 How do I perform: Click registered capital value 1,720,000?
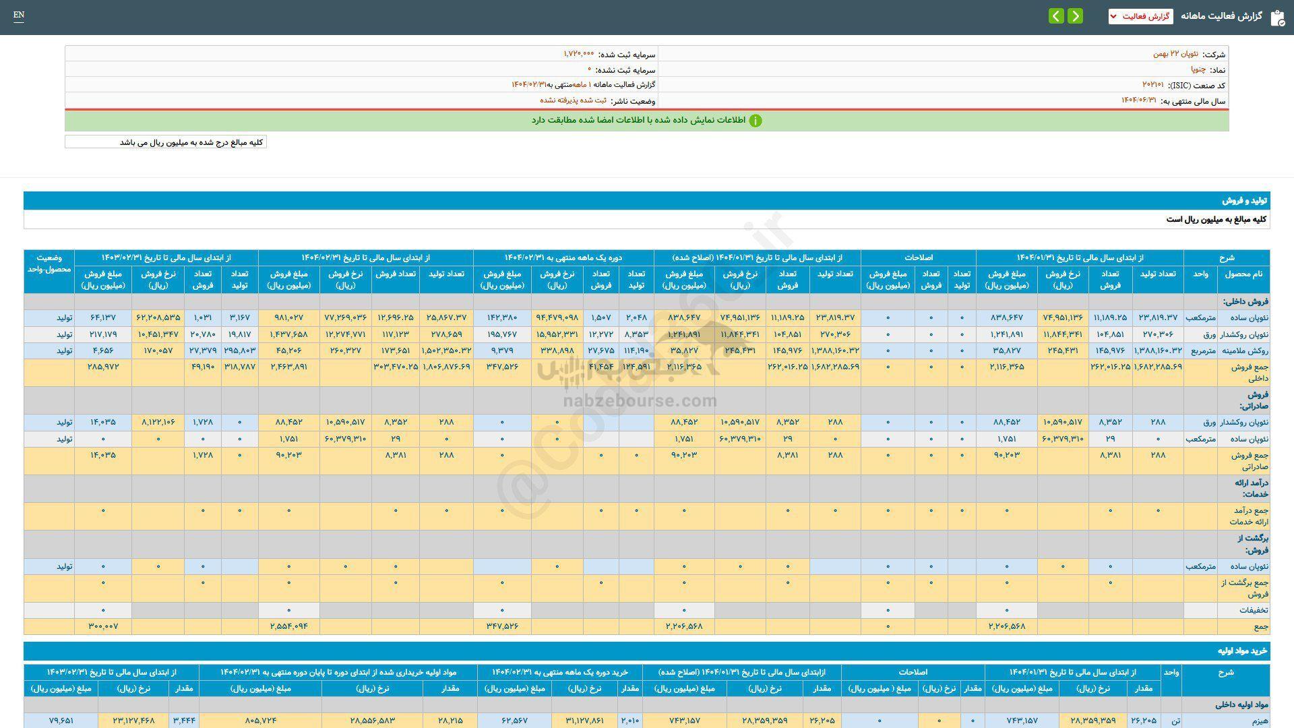tap(579, 54)
